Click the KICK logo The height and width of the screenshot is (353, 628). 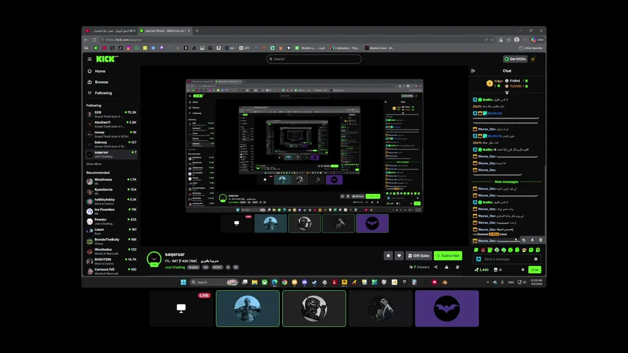pyautogui.click(x=106, y=59)
